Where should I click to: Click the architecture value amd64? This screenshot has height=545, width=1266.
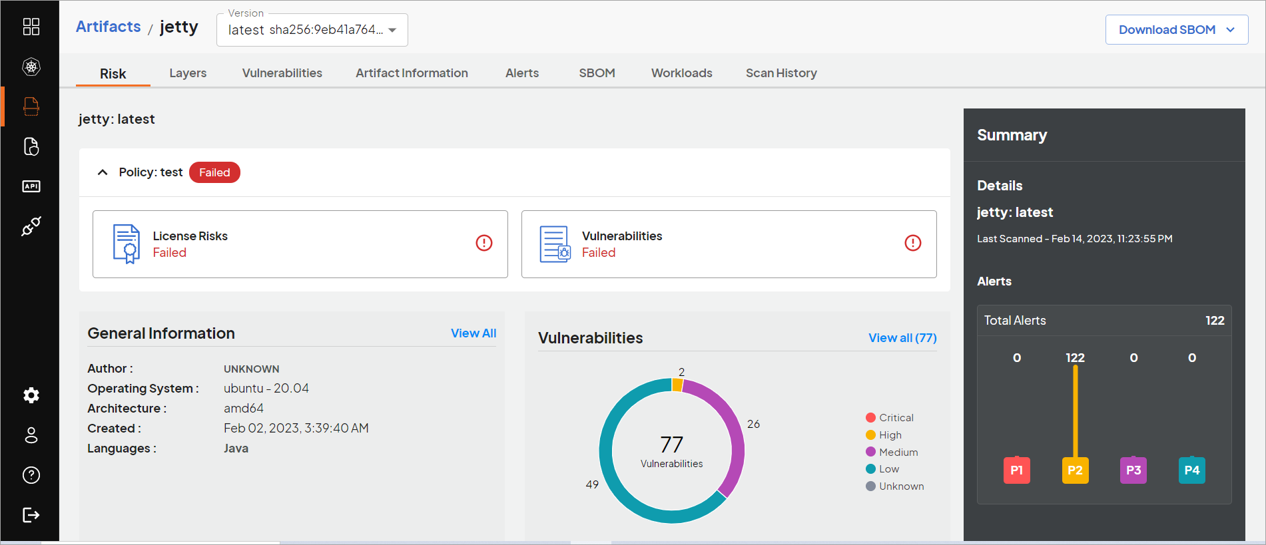pos(244,409)
